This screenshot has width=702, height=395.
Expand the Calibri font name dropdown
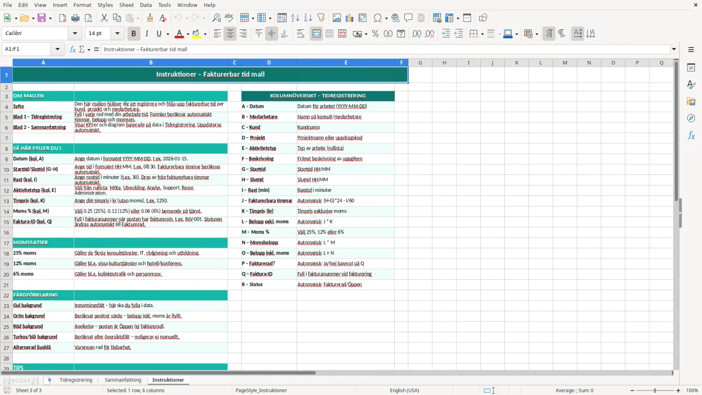(74, 34)
